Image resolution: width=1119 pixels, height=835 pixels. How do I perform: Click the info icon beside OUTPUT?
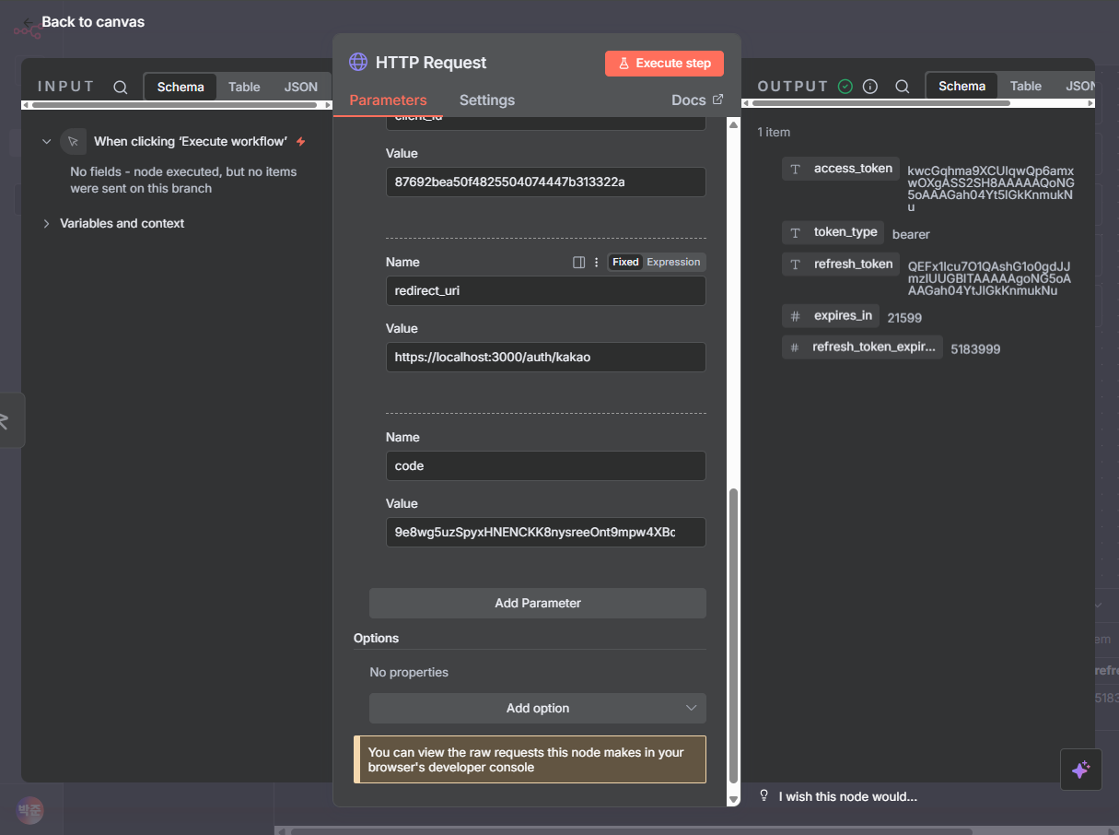(870, 87)
